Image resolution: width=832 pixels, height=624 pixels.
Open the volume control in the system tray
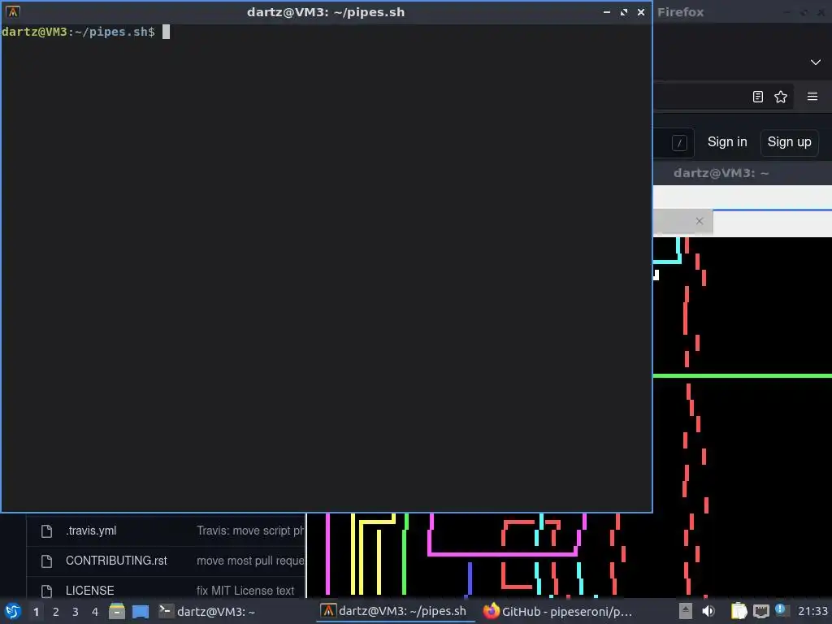point(708,611)
